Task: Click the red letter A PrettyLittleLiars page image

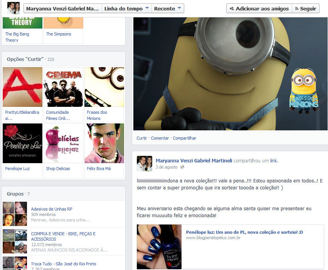Action: click(x=22, y=87)
